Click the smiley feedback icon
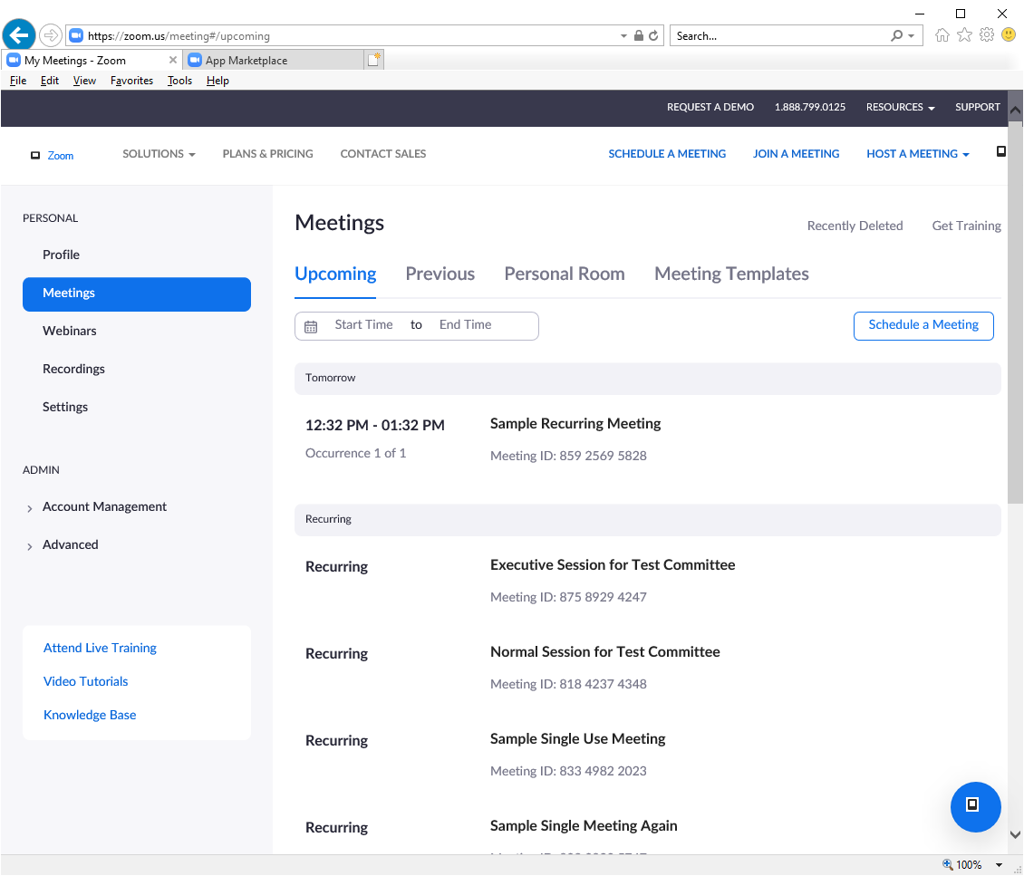Image resolution: width=1024 pixels, height=876 pixels. tap(1009, 34)
